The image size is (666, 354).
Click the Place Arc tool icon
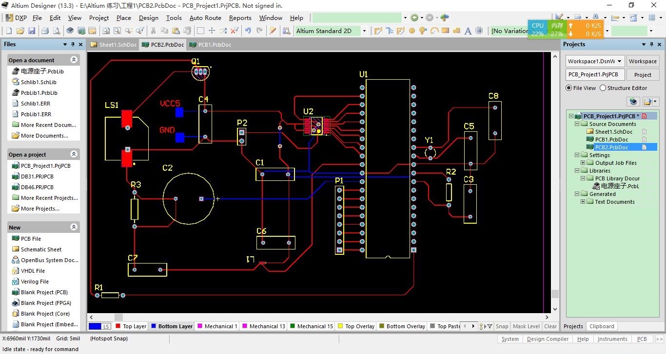(434, 31)
